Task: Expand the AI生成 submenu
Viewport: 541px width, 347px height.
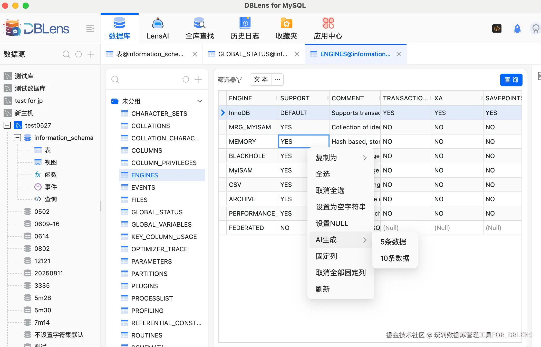Action: click(x=341, y=240)
